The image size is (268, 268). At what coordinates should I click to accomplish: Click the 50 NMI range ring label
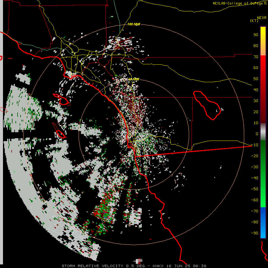(134, 79)
